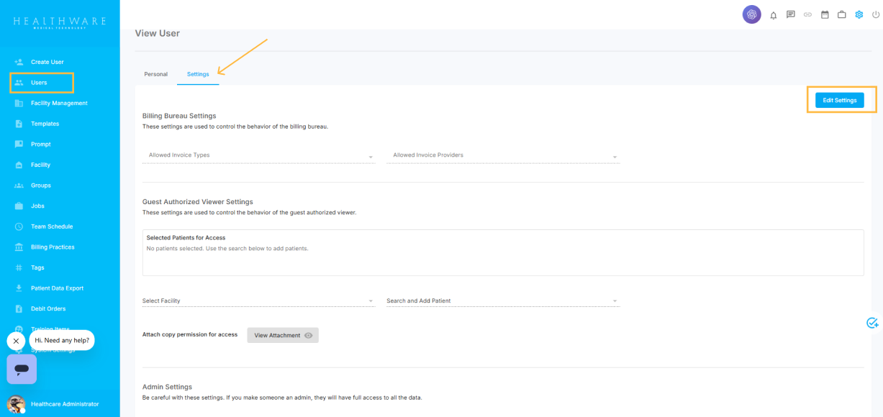Click the calendar icon in top bar
Screen dimensions: 883x417
click(x=825, y=14)
